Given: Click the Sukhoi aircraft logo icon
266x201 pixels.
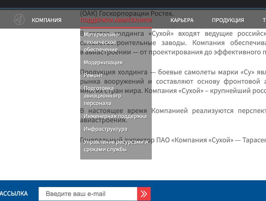Looking at the screenshot, I should (19, 20).
